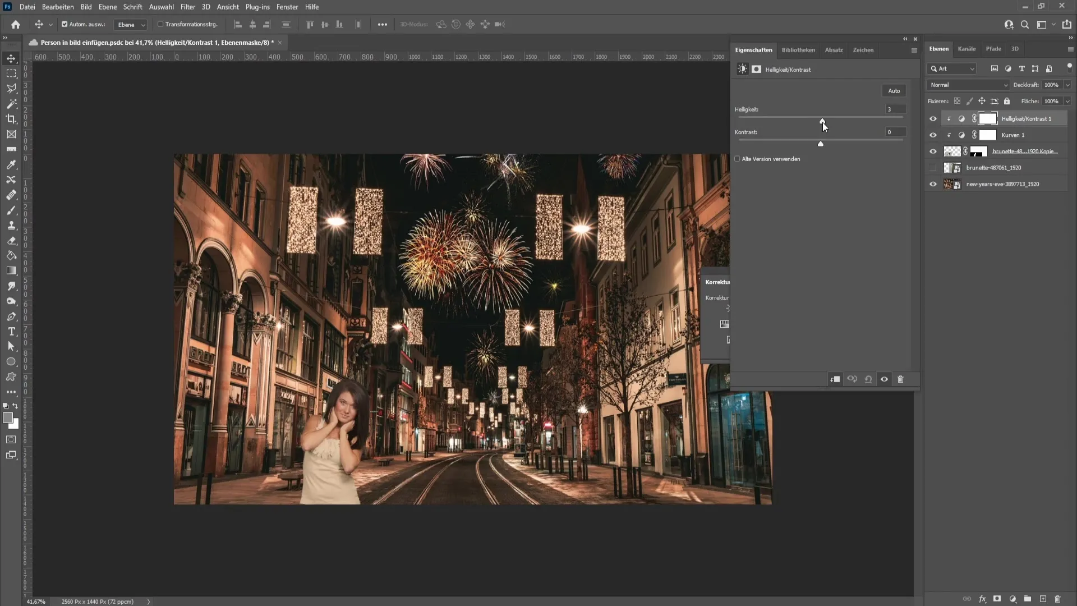Viewport: 1077px width, 606px height.
Task: Select the Healing Brush tool
Action: 11,195
